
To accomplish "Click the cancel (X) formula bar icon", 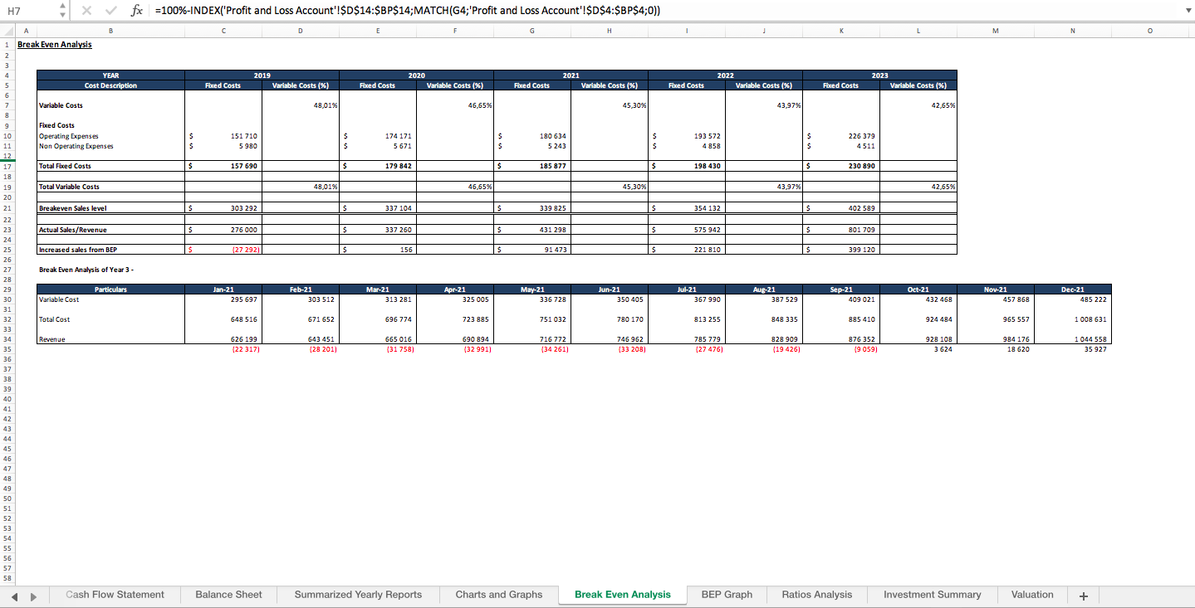I will 87,11.
